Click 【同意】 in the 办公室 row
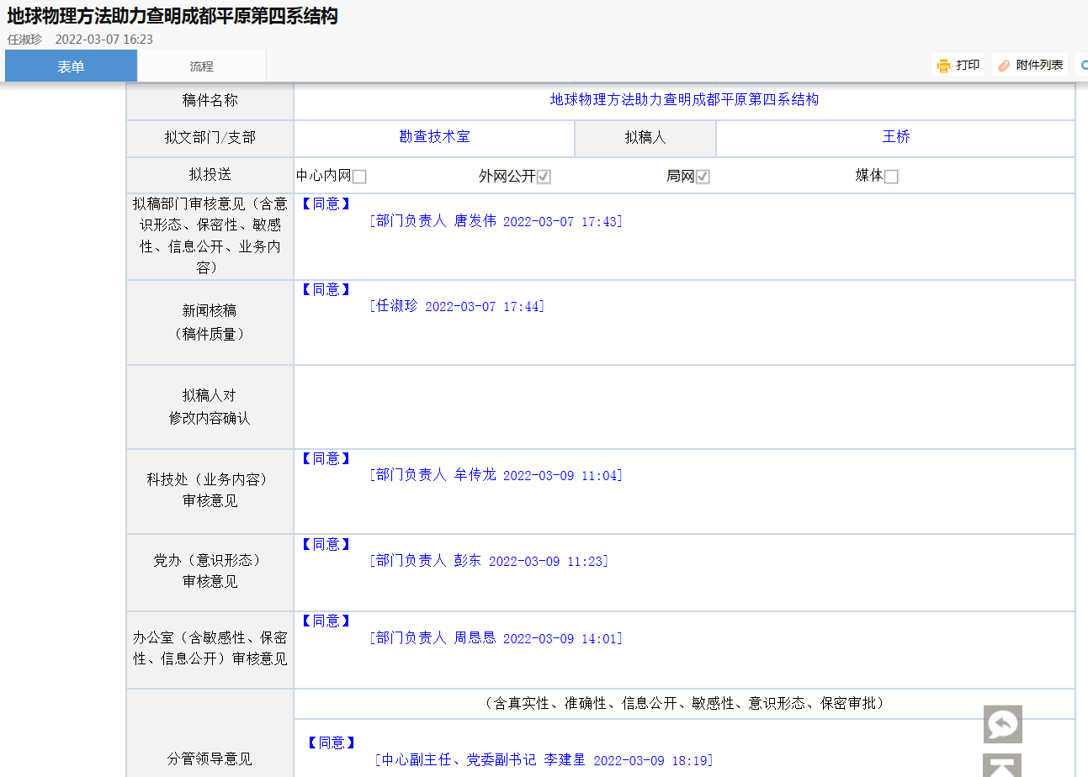The width and height of the screenshot is (1088, 777). pos(326,621)
